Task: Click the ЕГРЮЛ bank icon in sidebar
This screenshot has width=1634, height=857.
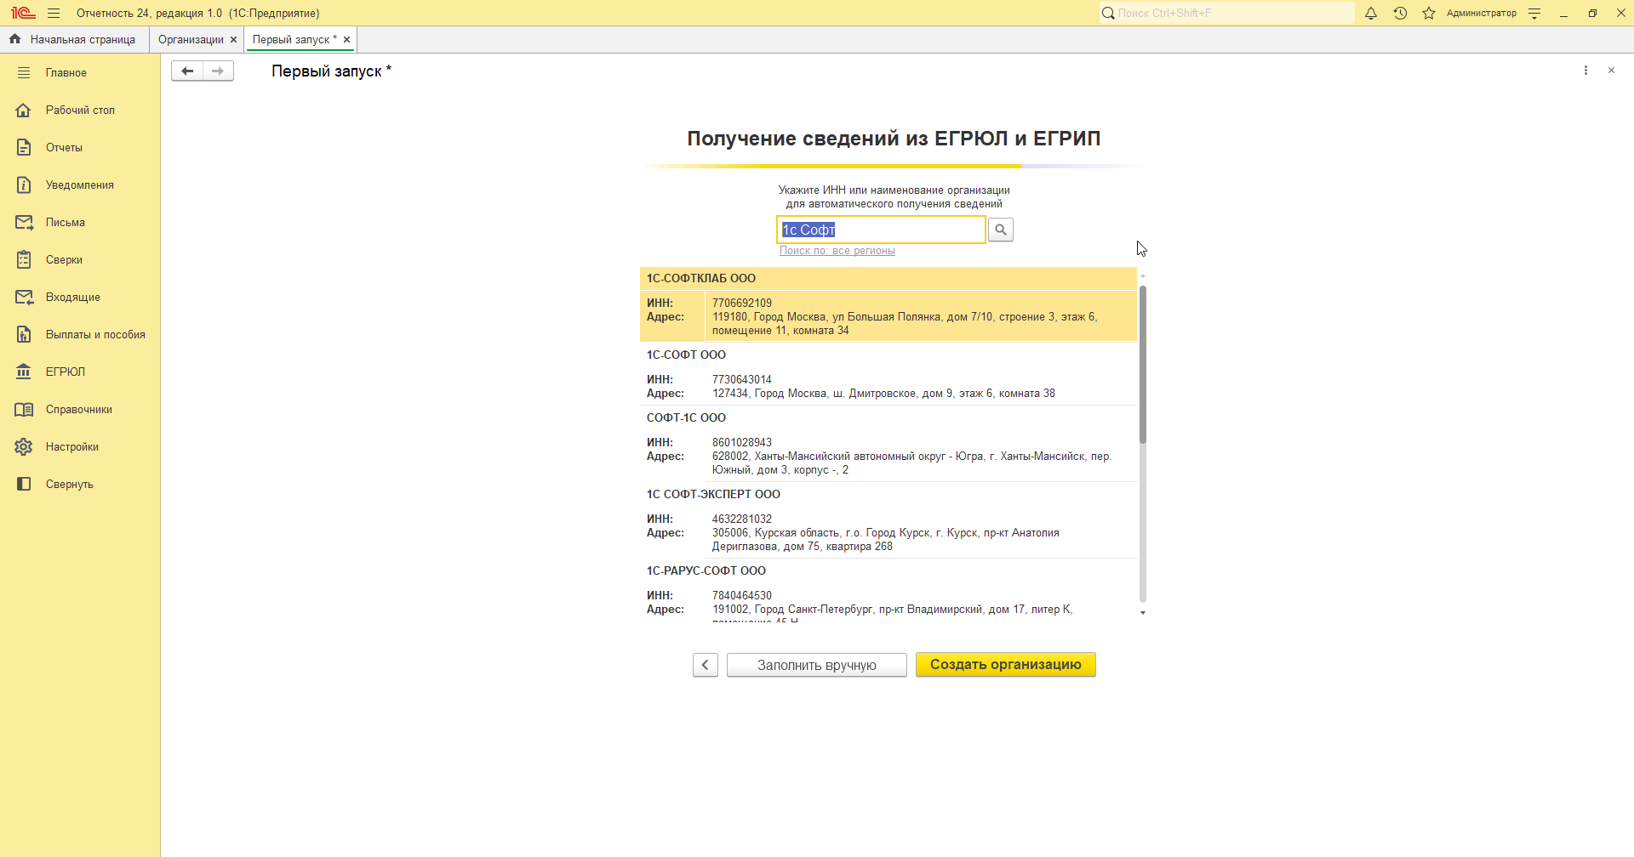Action: 24,372
